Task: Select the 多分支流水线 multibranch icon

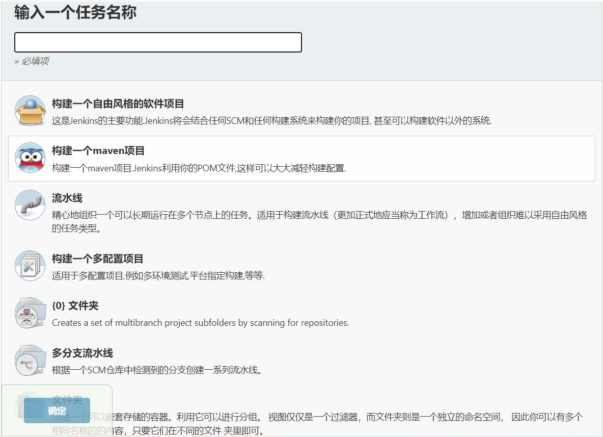Action: 31,360
